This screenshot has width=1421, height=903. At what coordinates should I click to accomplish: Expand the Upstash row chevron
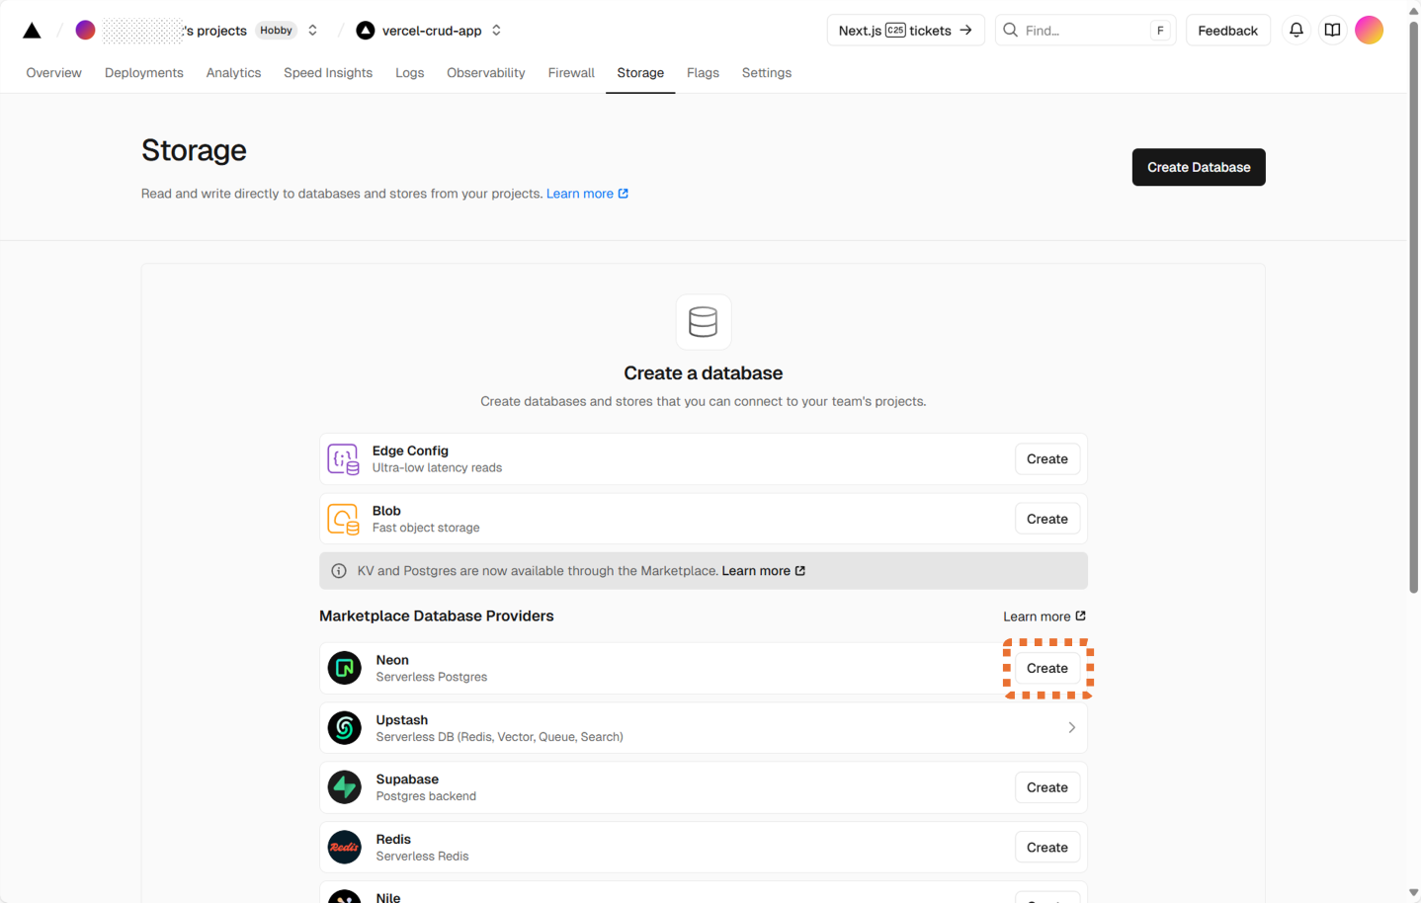click(1071, 728)
